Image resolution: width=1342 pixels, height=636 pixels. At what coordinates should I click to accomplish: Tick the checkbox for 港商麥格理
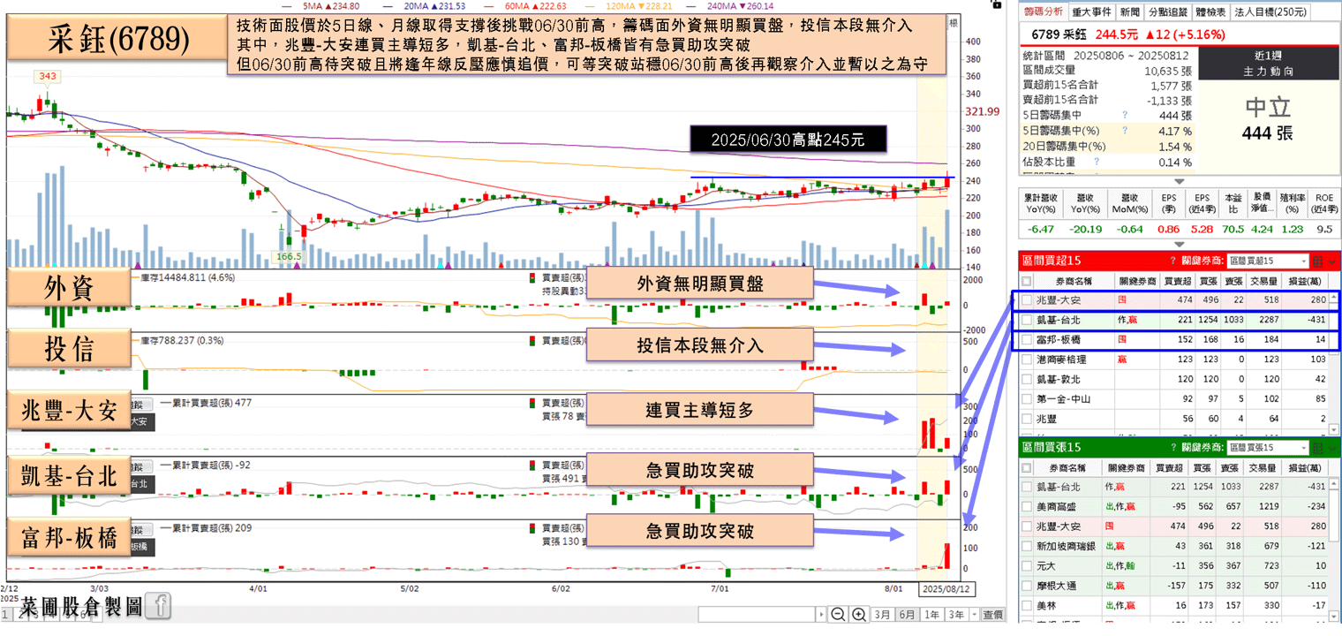coord(1027,360)
